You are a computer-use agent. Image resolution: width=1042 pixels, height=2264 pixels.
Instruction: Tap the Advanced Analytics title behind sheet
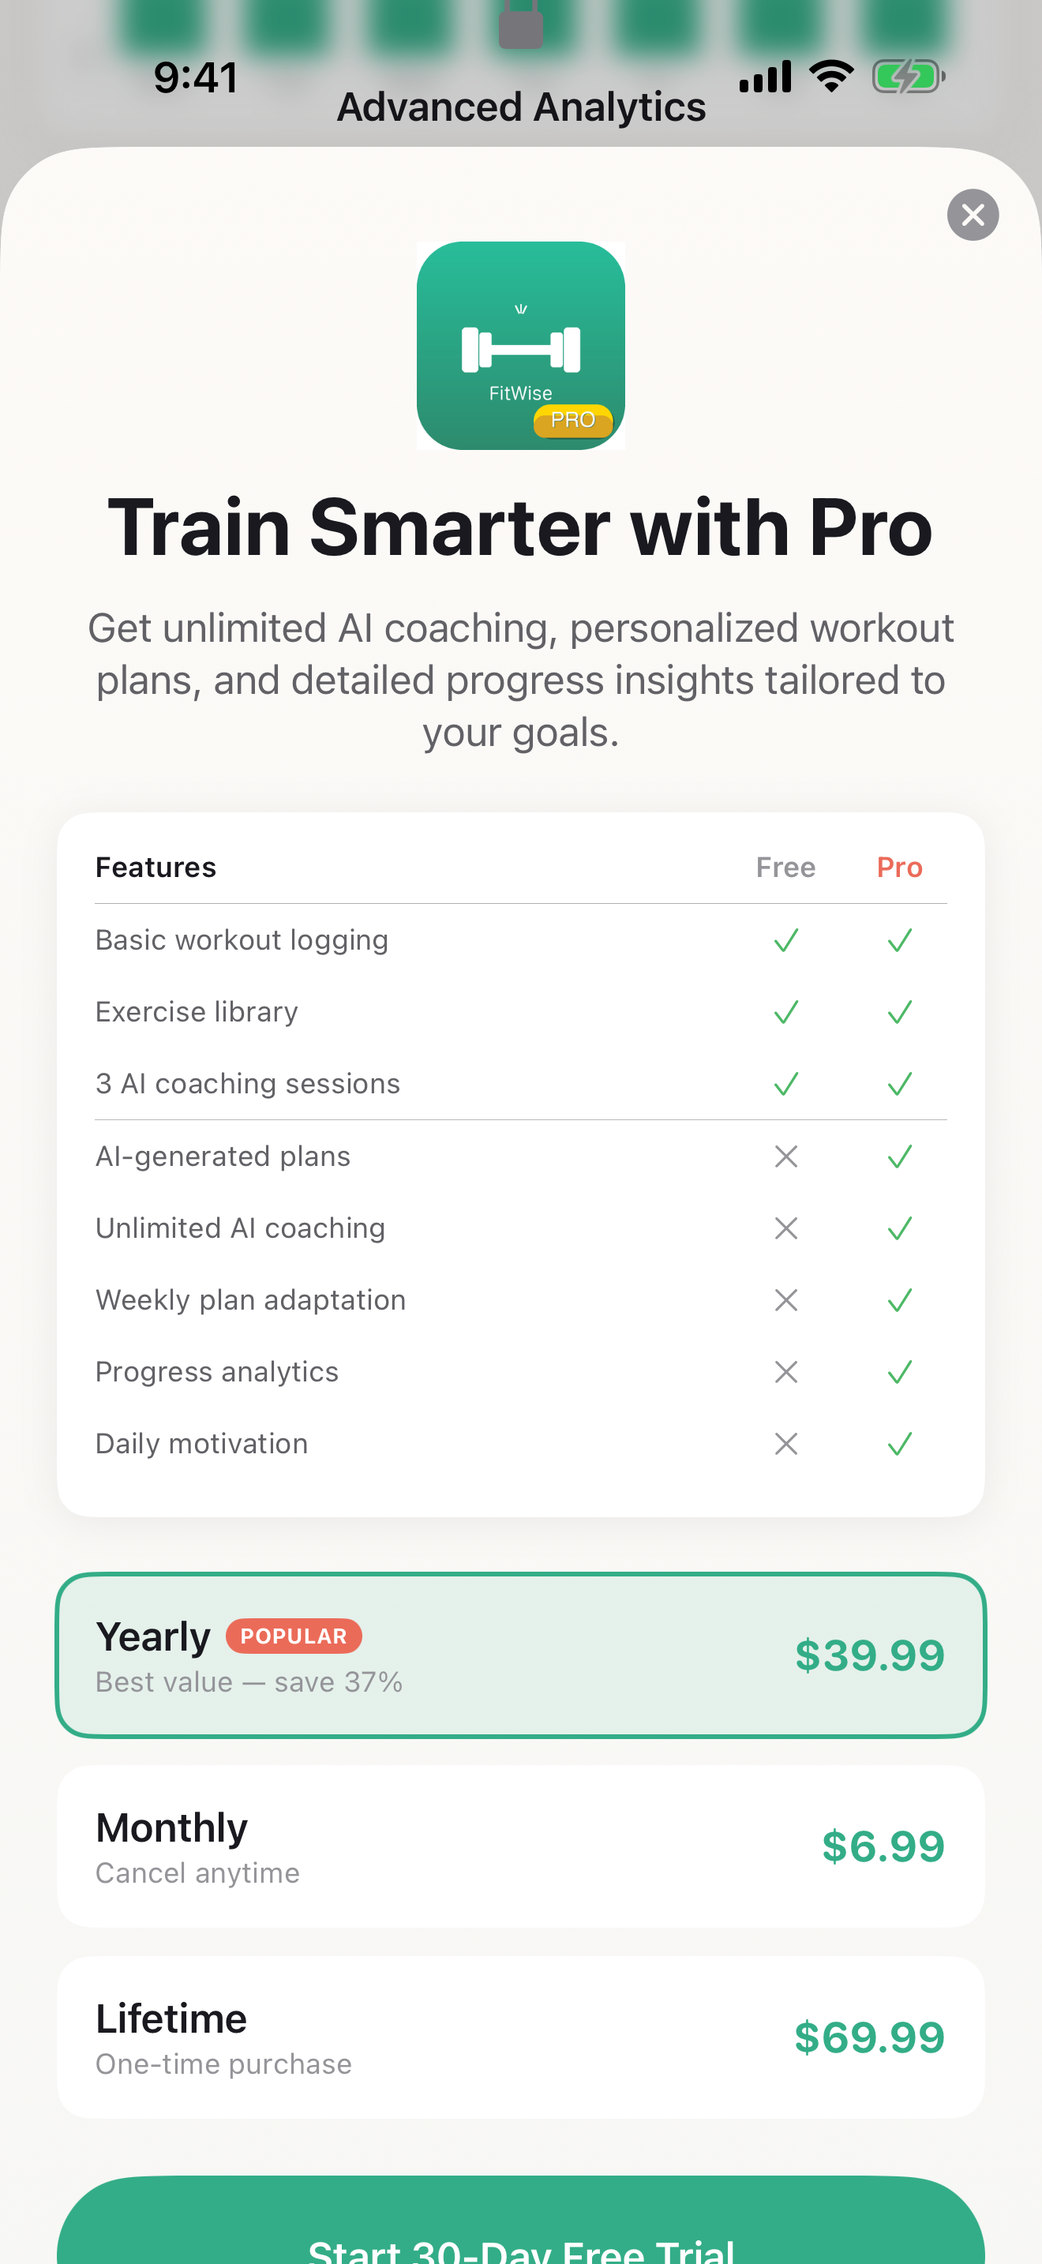click(x=521, y=107)
